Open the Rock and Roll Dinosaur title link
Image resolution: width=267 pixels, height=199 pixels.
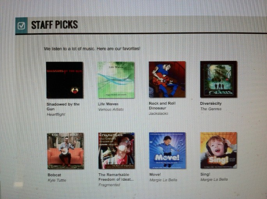click(x=162, y=106)
